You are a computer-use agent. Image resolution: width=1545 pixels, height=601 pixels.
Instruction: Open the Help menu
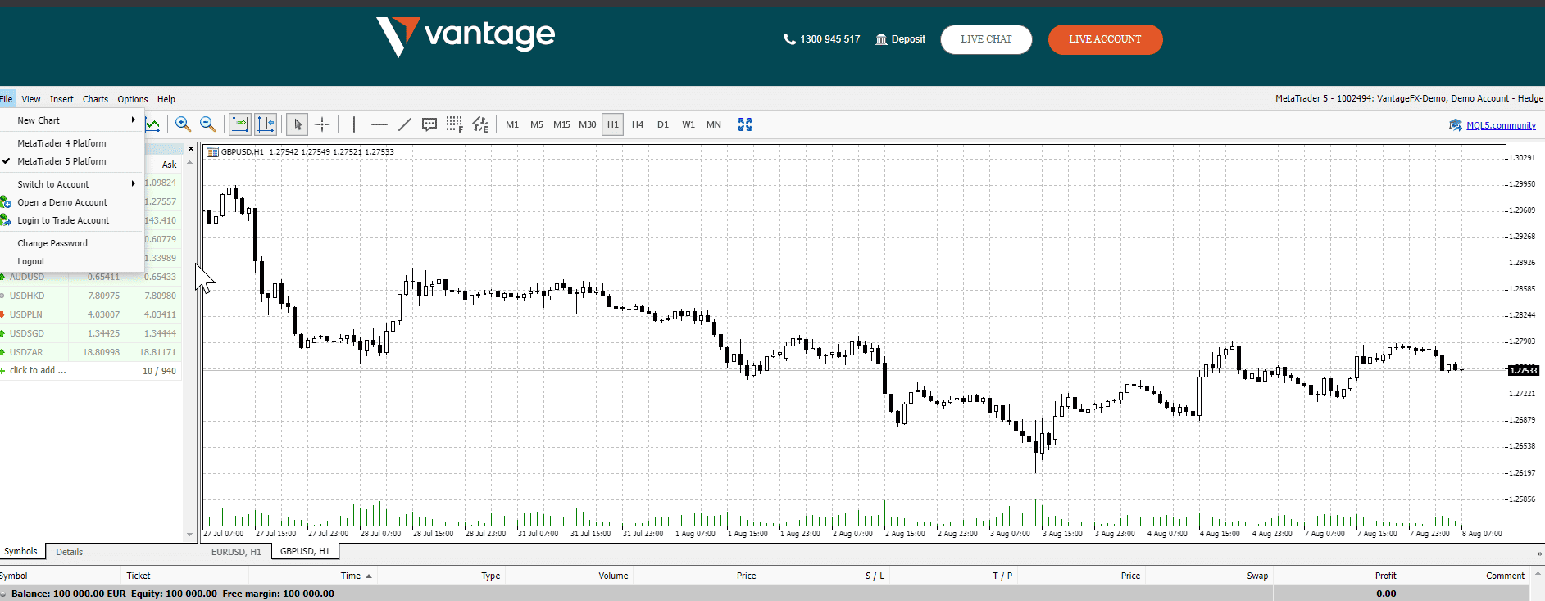166,99
